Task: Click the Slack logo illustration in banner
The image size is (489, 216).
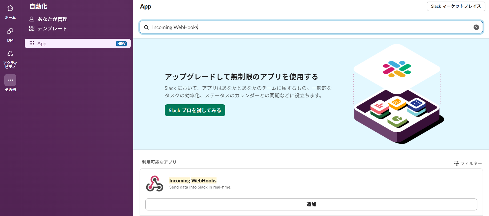Action: (x=397, y=69)
